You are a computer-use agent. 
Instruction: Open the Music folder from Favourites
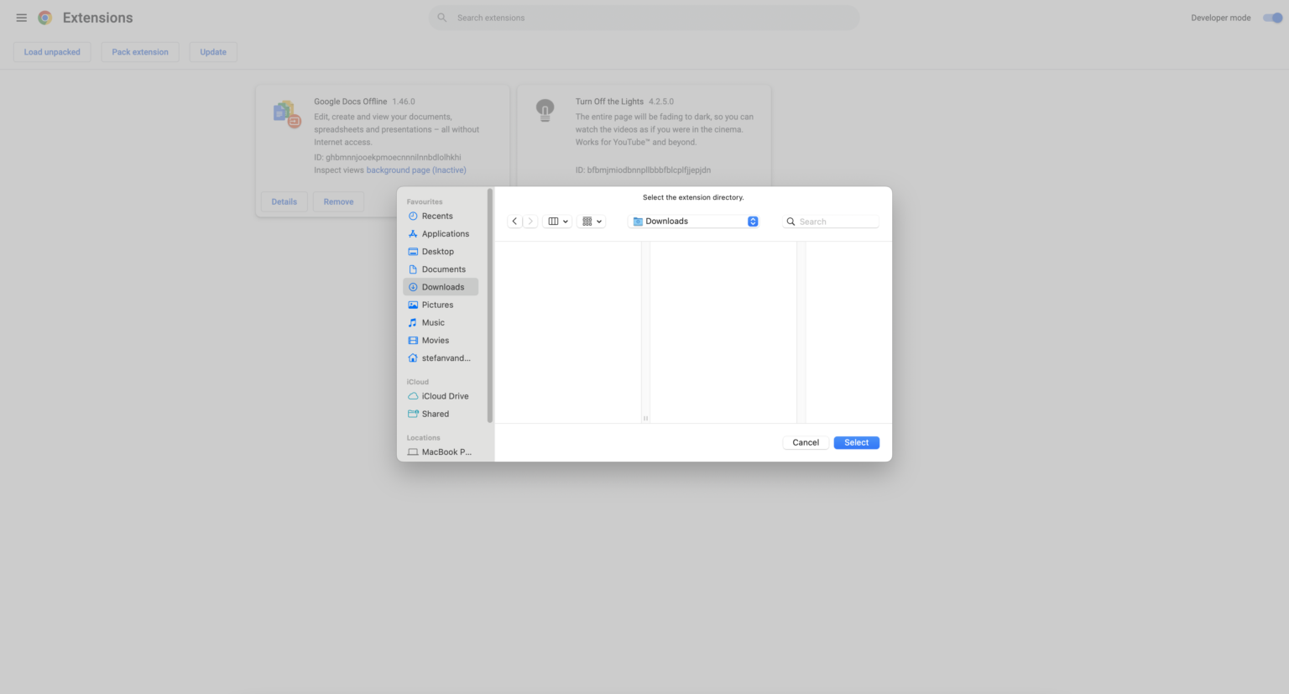pos(433,322)
